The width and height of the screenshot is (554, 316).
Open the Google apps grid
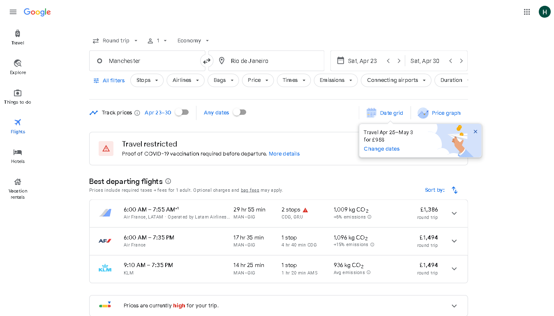527,12
